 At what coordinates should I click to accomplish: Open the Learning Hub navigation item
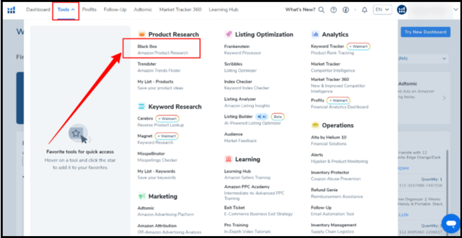223,10
